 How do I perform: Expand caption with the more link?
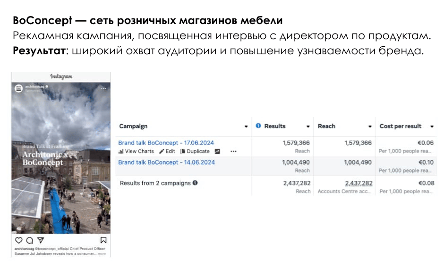click(102, 254)
